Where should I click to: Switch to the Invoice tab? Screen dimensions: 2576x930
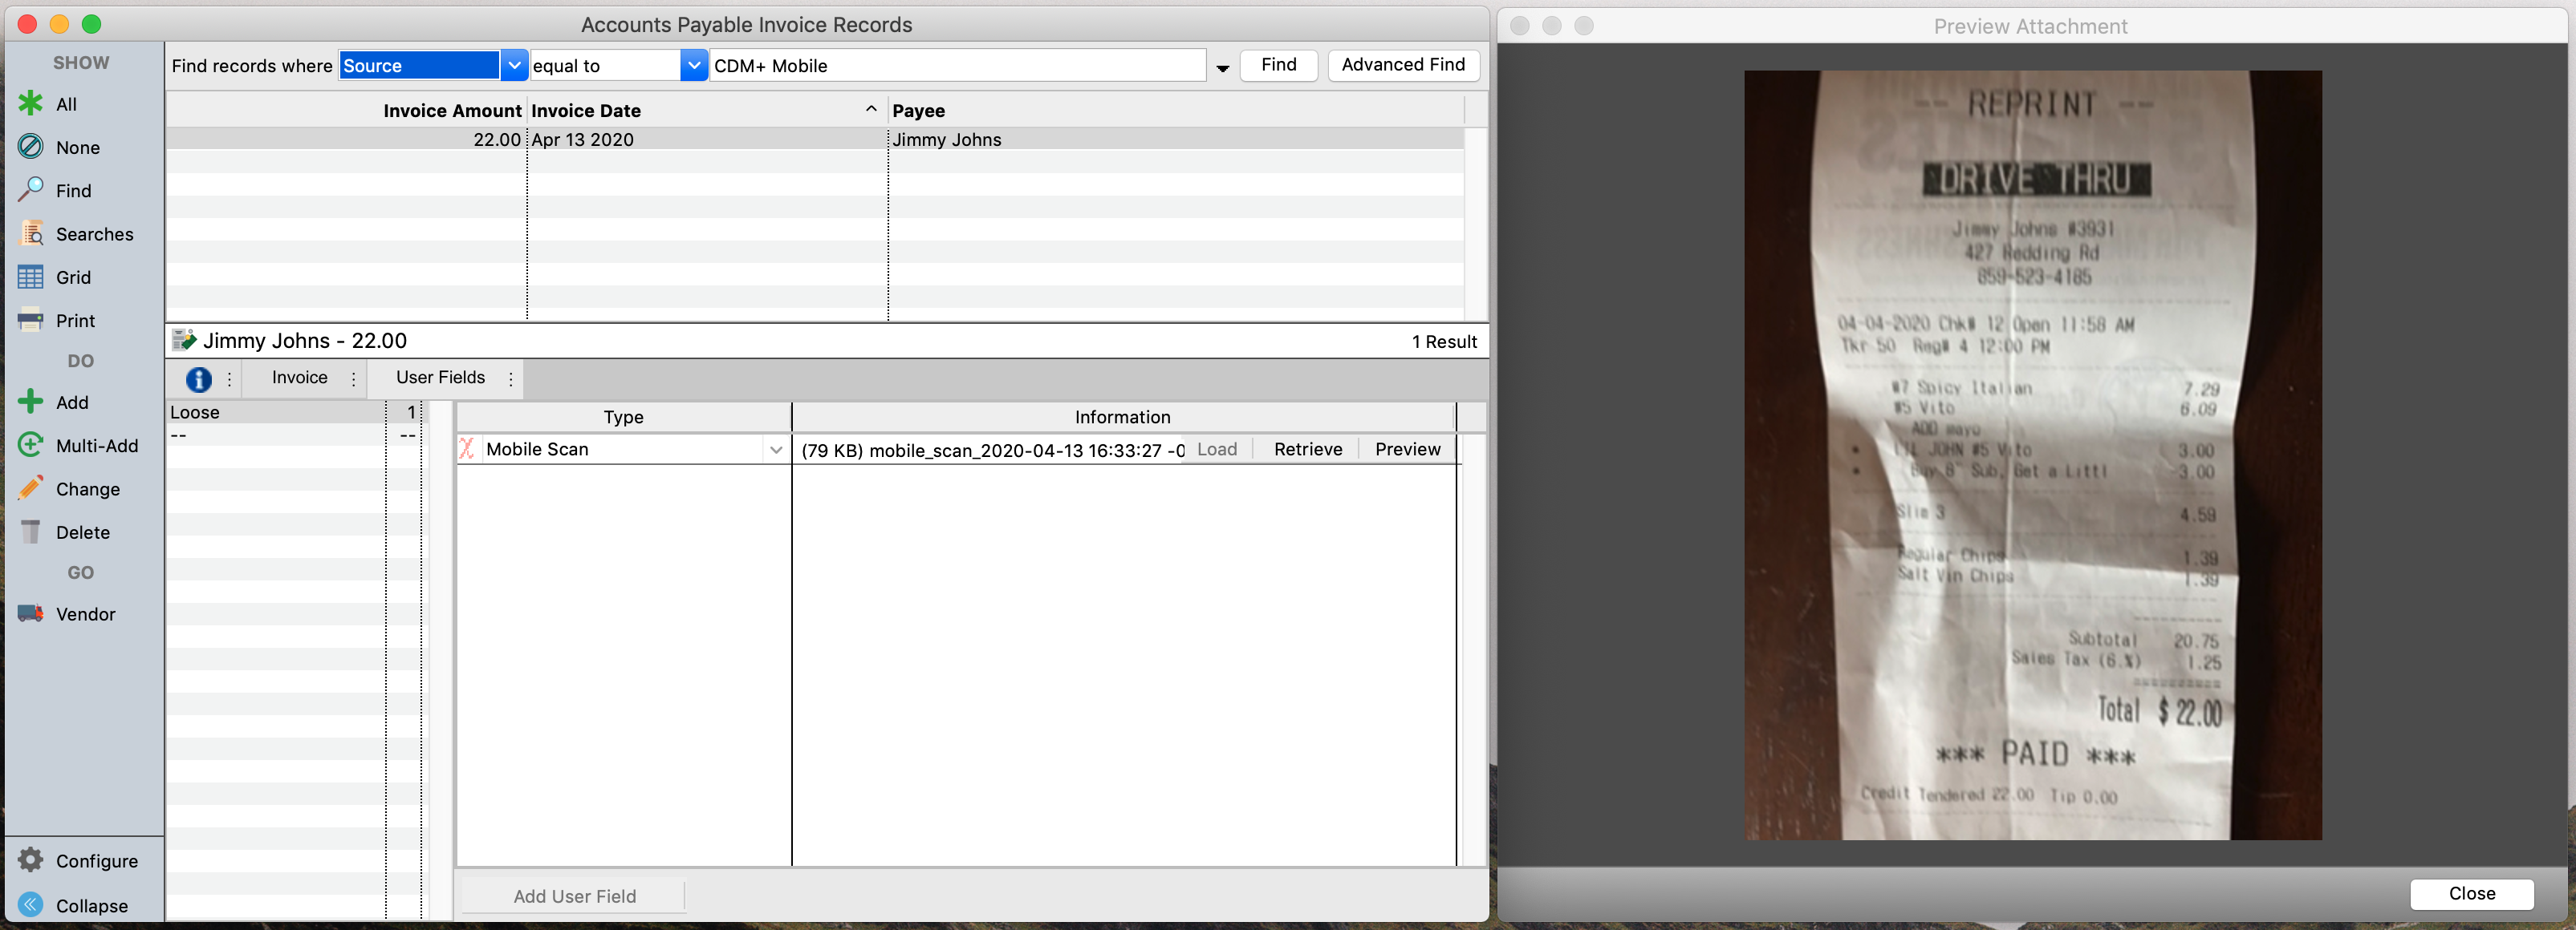point(299,378)
